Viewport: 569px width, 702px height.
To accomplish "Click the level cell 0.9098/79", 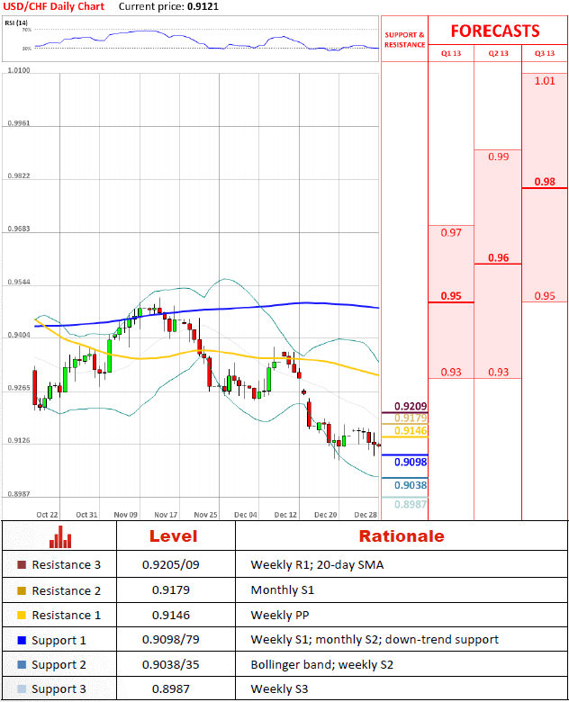I will (171, 640).
